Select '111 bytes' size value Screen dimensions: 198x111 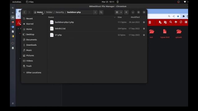[x=122, y=22]
